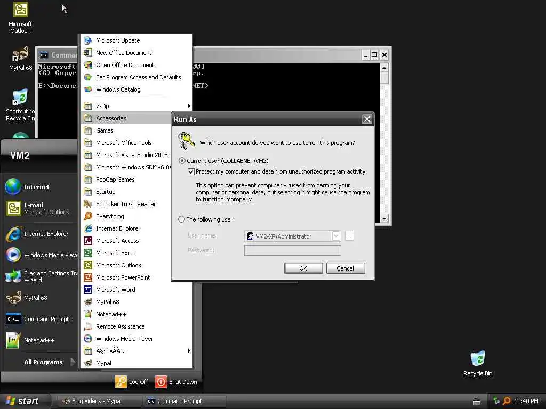Image resolution: width=546 pixels, height=409 pixels.
Task: Click OK in Run As dialog
Action: tap(303, 268)
